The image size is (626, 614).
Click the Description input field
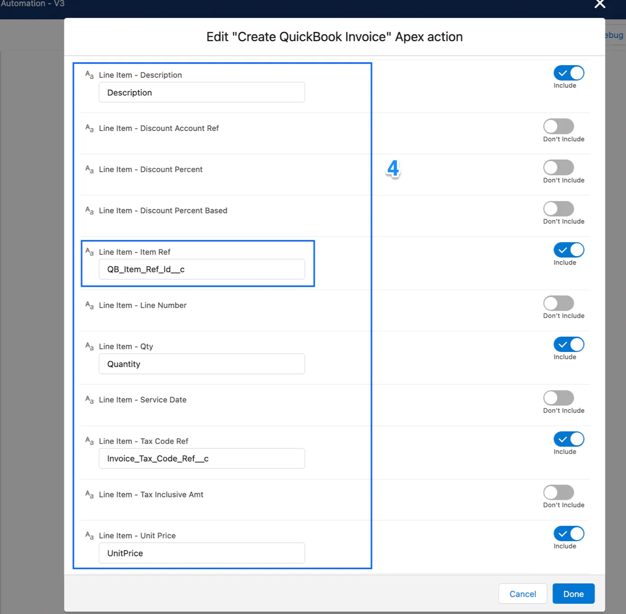[x=202, y=92]
